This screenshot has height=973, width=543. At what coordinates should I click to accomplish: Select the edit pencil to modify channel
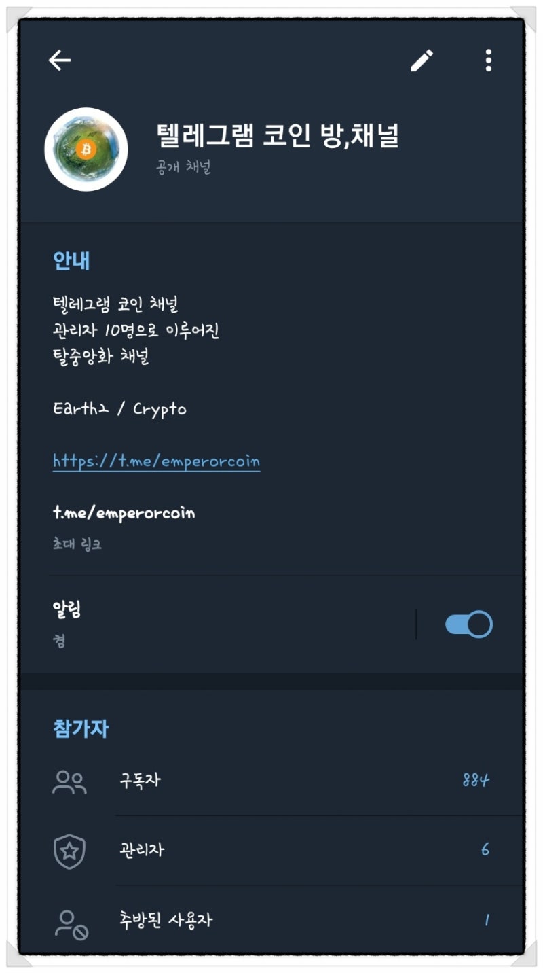click(x=422, y=60)
